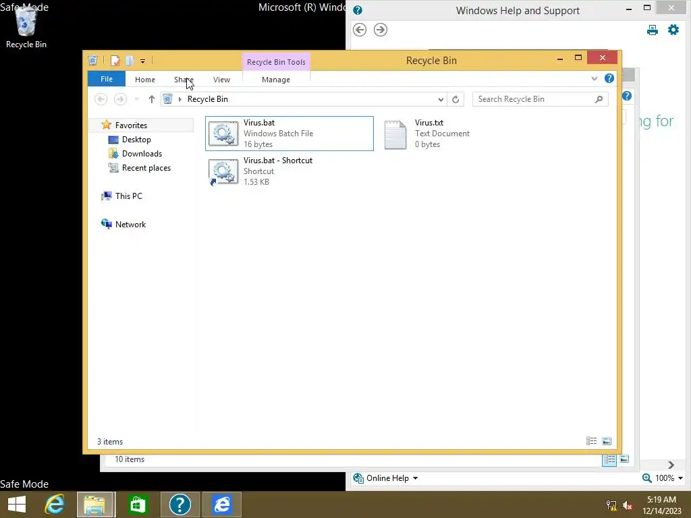Open Help and Support settings gear

pyautogui.click(x=673, y=30)
